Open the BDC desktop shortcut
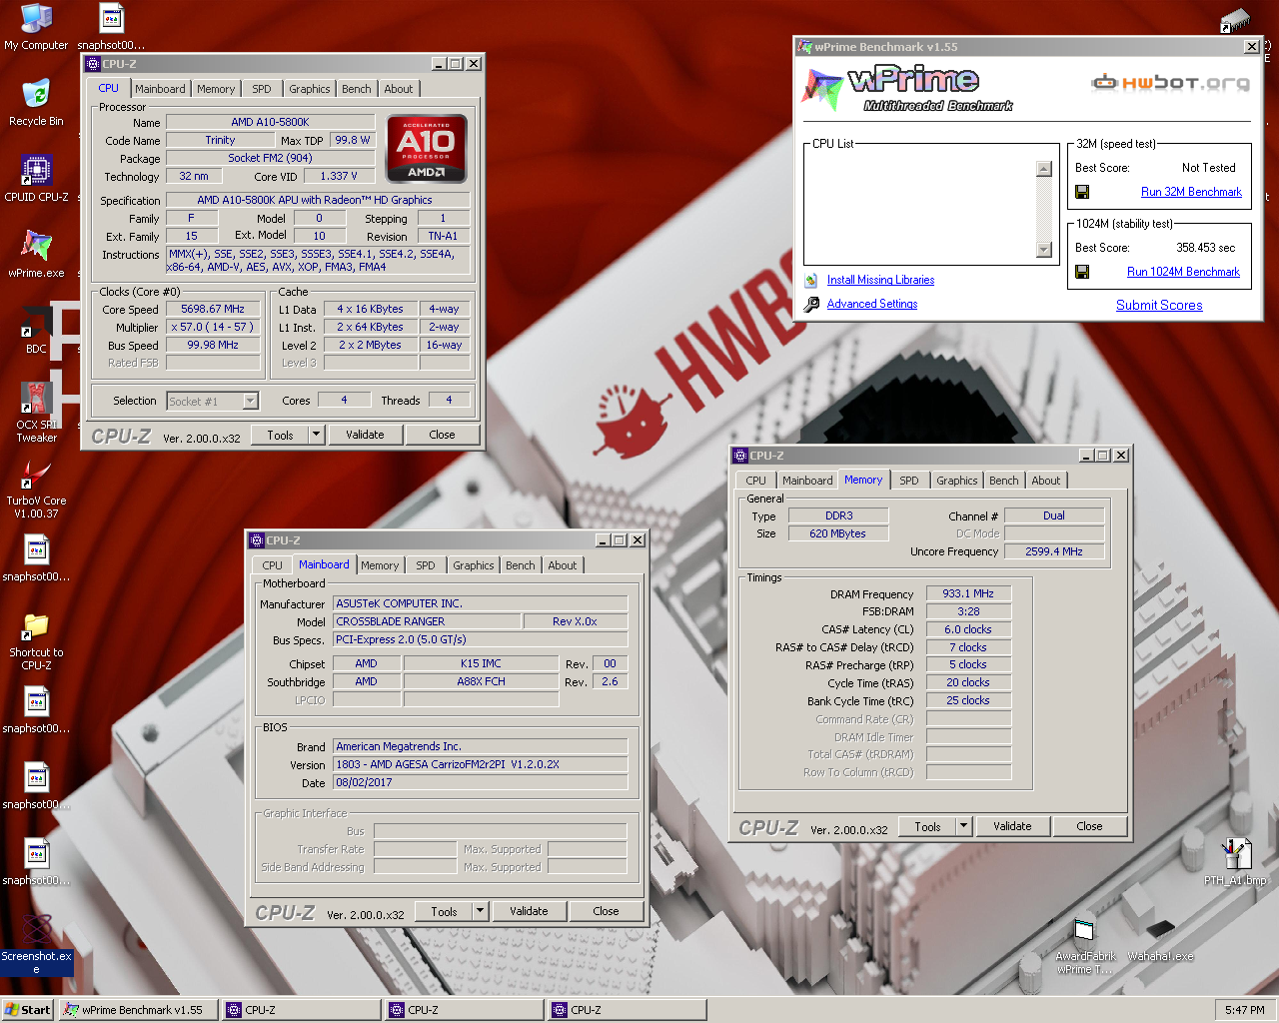The width and height of the screenshot is (1279, 1023). [36, 330]
